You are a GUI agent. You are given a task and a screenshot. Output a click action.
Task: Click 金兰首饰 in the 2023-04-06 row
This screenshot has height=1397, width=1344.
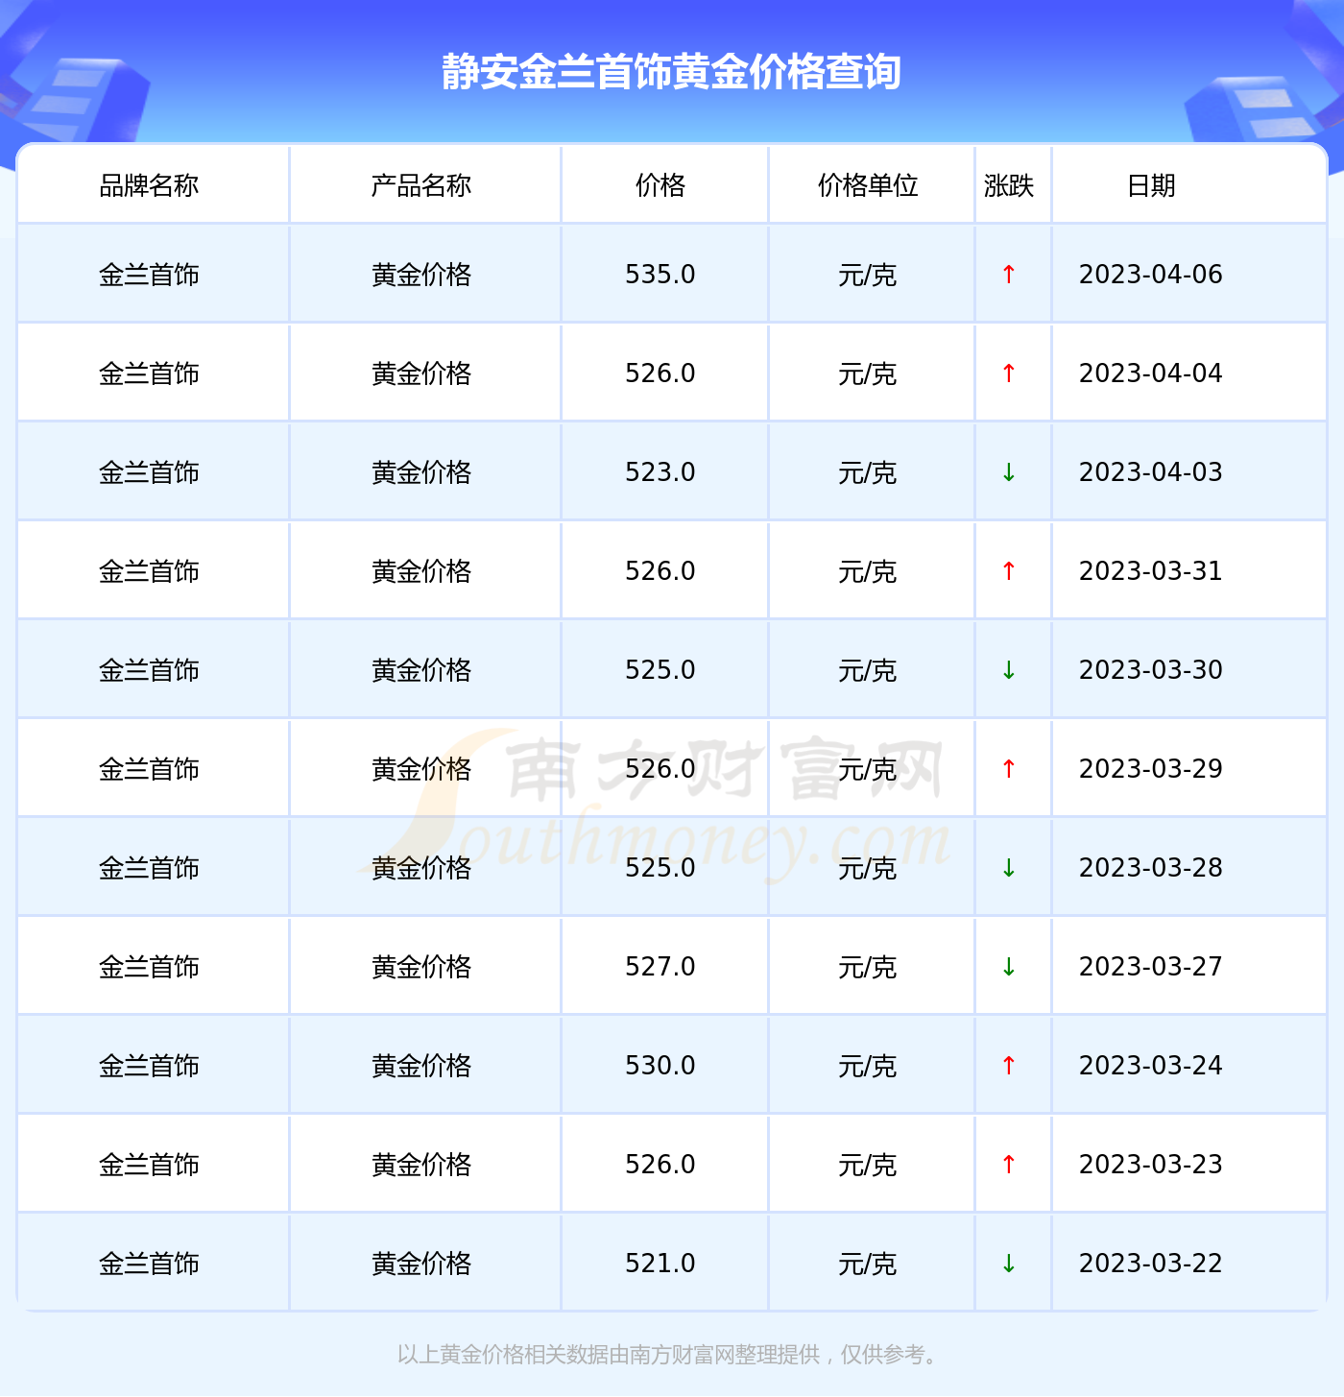point(149,275)
